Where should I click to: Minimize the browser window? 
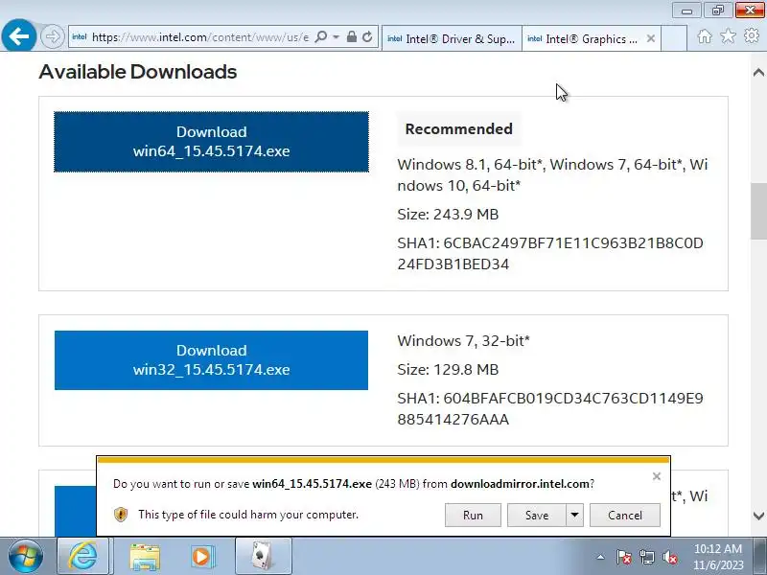pyautogui.click(x=686, y=11)
